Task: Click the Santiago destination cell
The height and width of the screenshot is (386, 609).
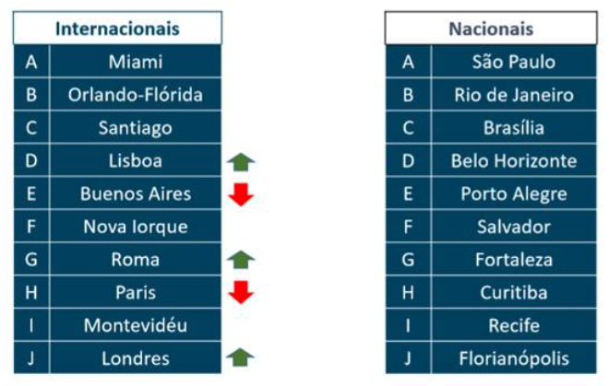Action: 136,128
